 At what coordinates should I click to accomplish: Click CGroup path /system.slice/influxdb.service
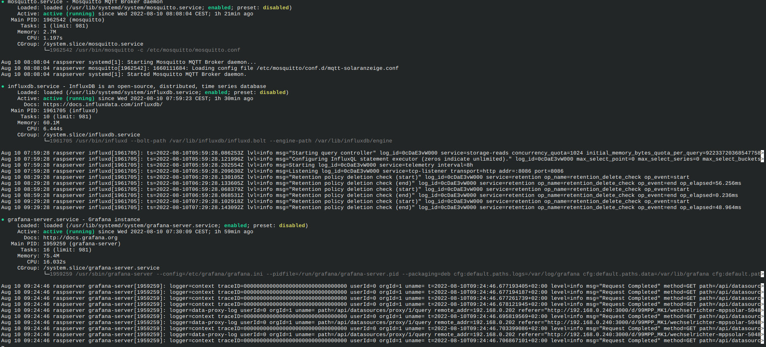tap(92, 135)
